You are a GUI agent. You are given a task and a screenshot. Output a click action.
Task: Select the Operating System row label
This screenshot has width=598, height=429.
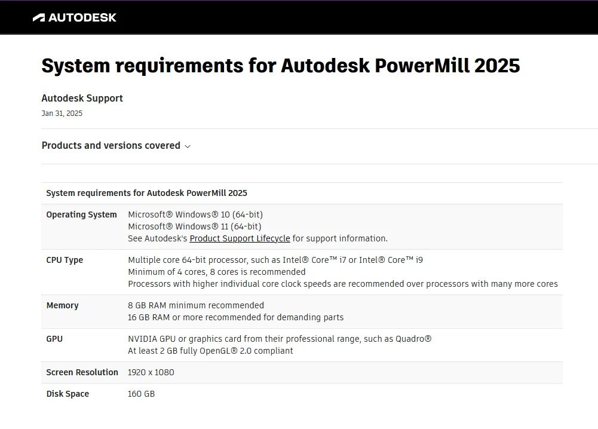(x=82, y=214)
